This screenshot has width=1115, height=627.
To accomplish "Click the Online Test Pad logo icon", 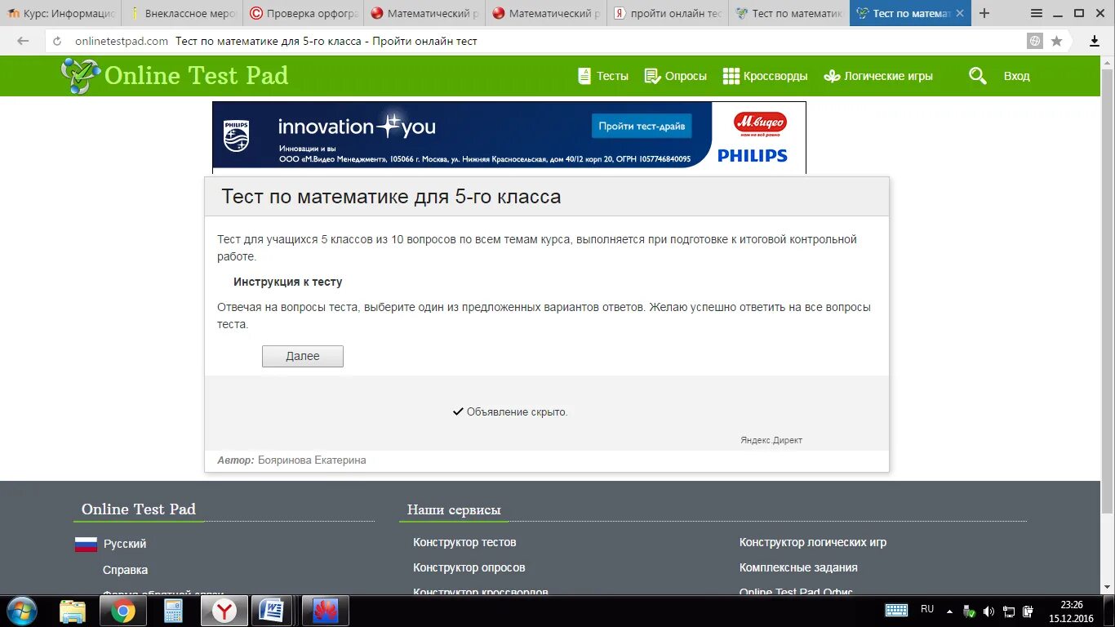I will coord(80,76).
